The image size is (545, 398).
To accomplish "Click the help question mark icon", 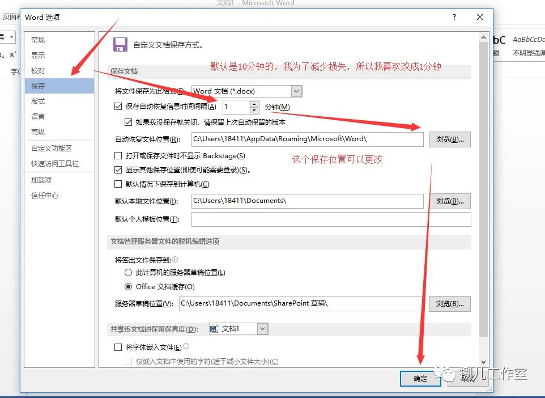I will 454,17.
